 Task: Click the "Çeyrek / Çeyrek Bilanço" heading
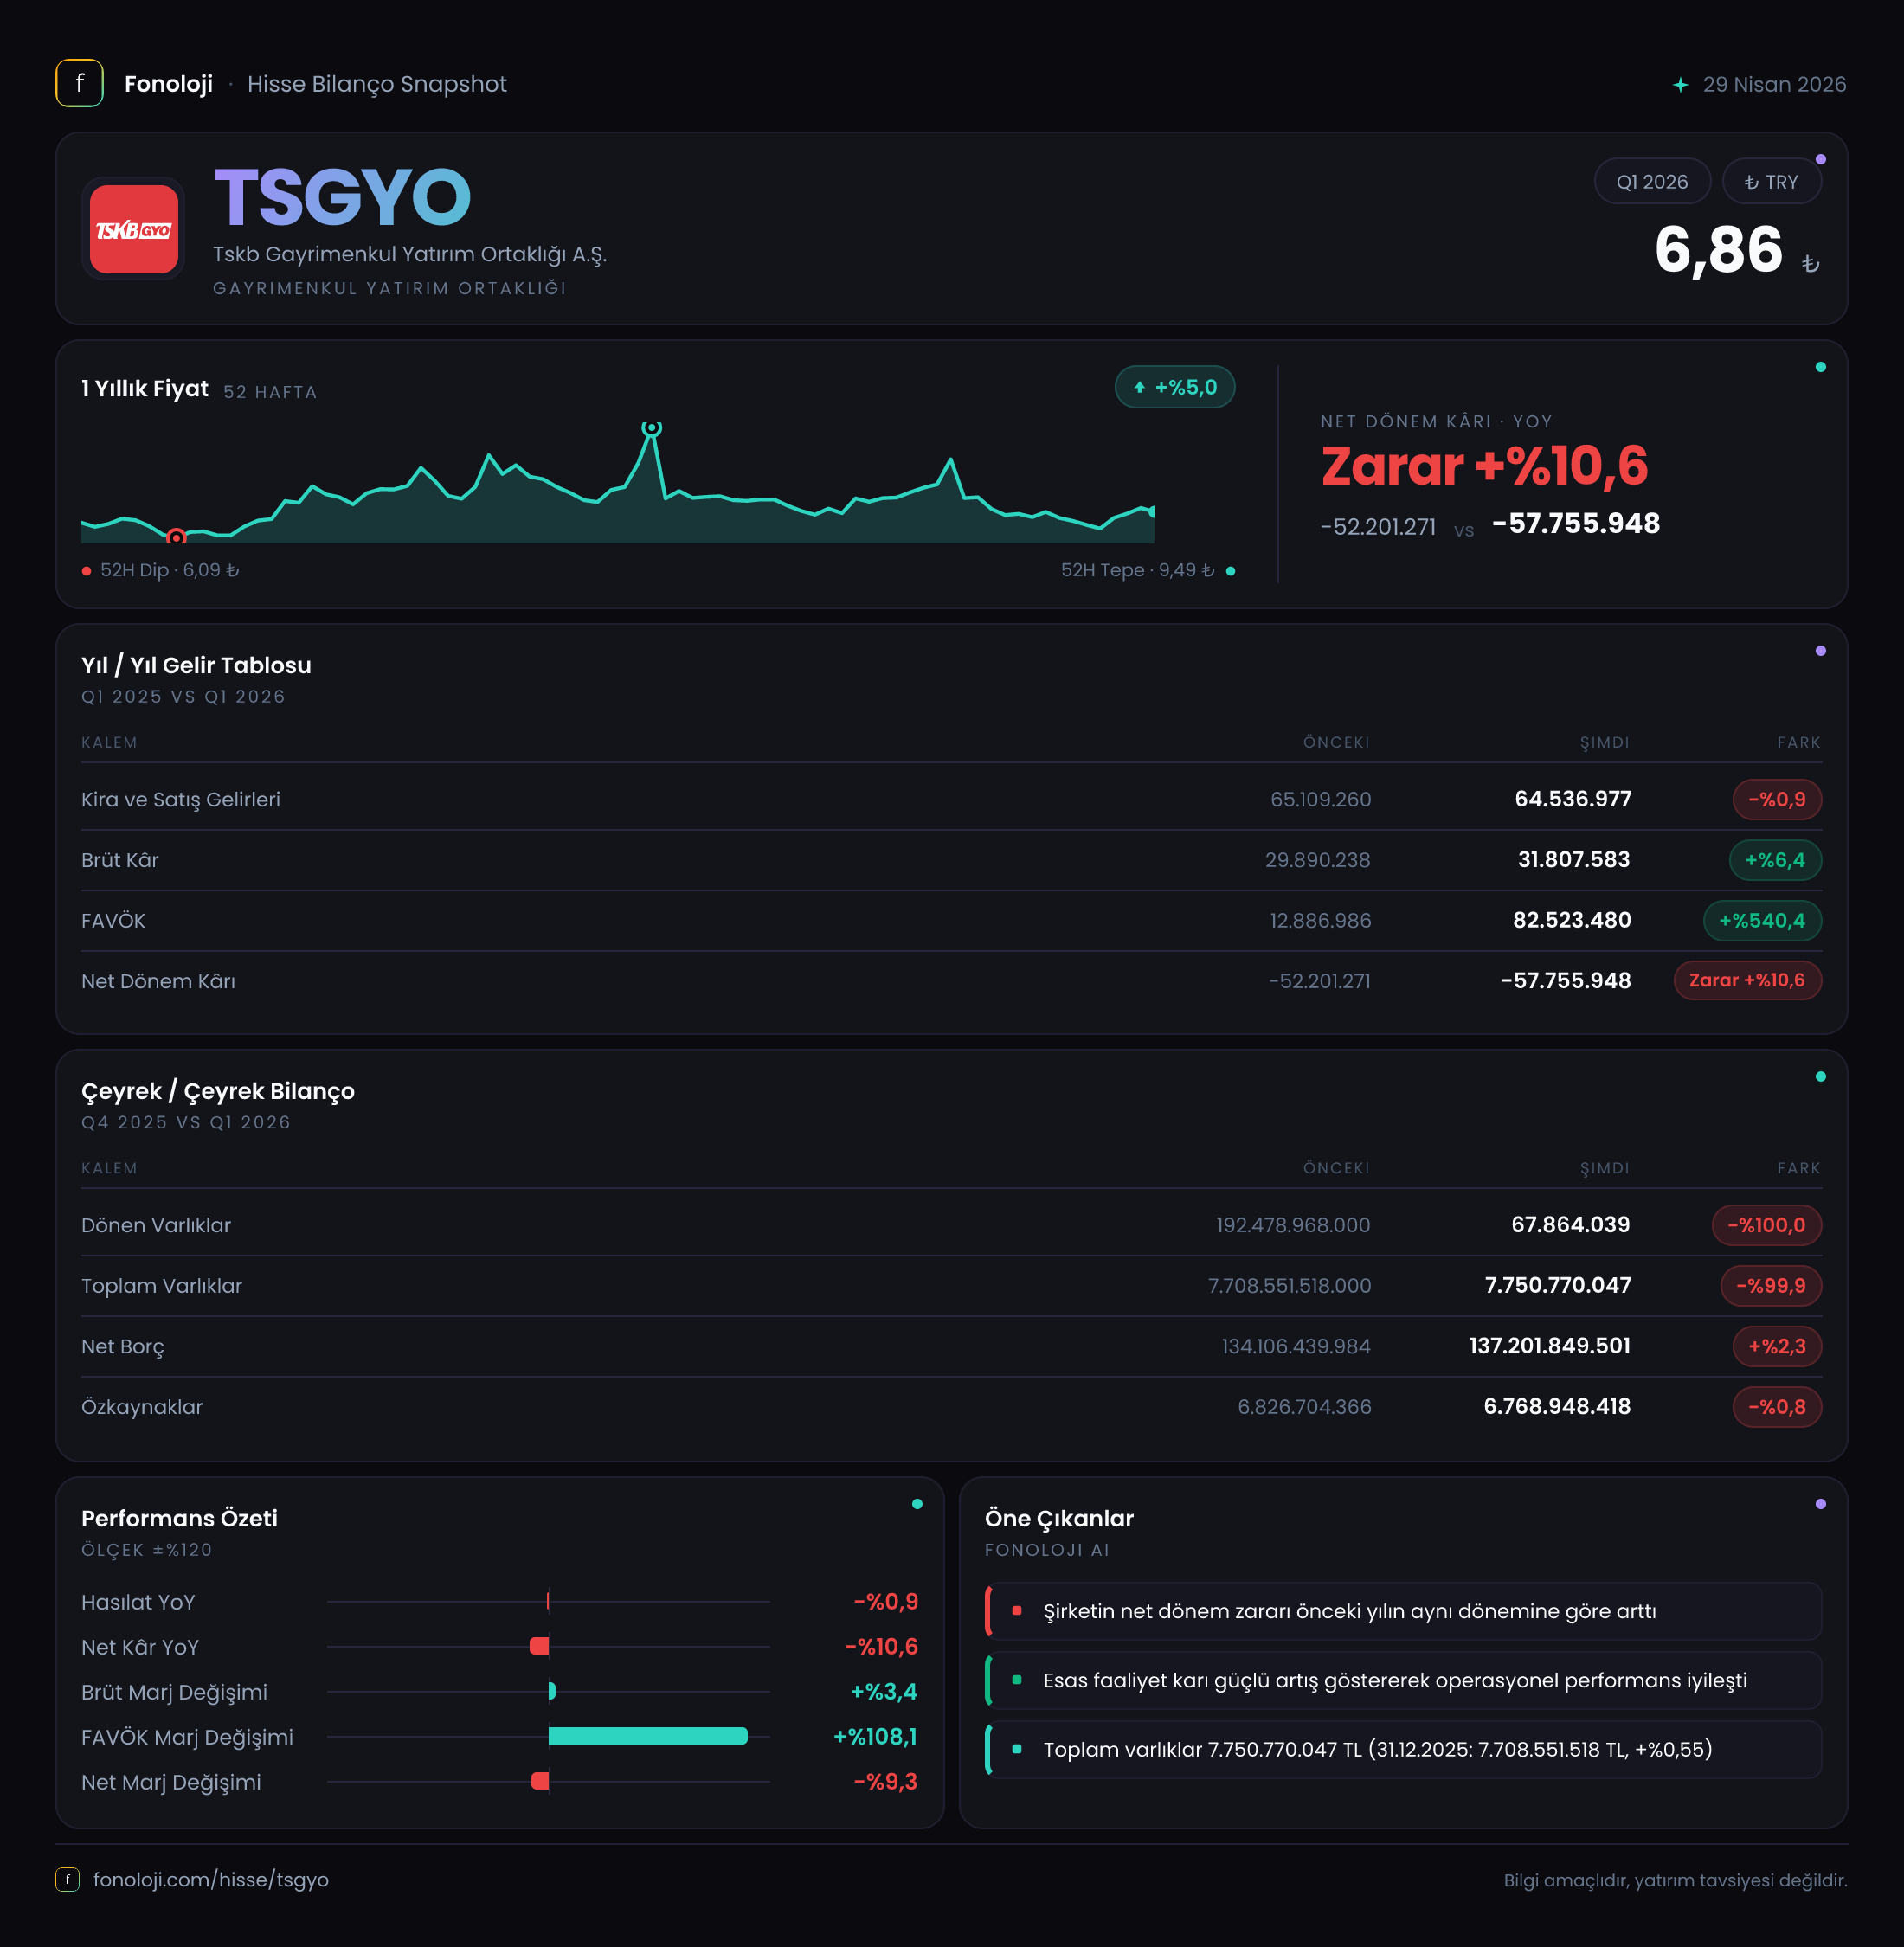pos(218,1091)
